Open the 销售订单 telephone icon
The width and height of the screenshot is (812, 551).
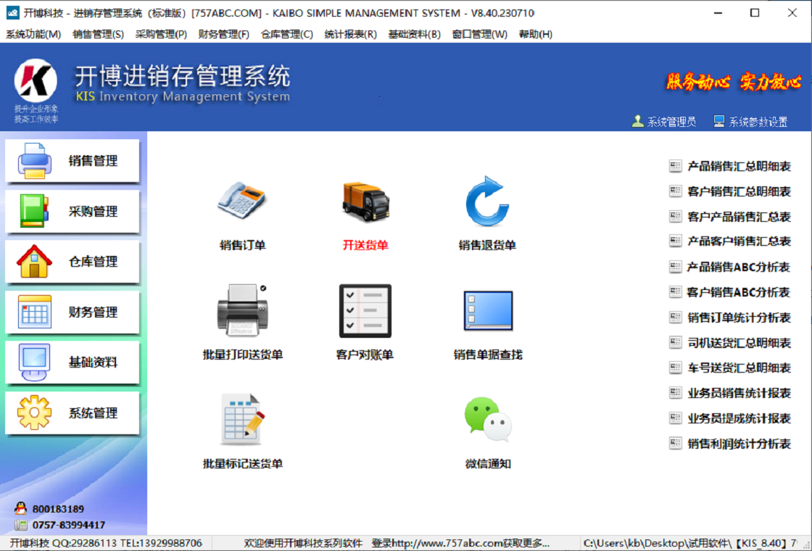tap(242, 202)
